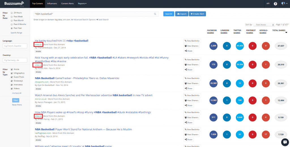Click View Backlinks for the cbssports.com result

tap(192, 78)
